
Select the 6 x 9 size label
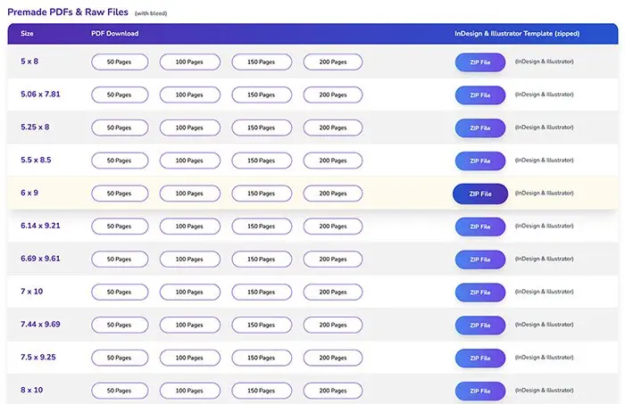point(29,193)
